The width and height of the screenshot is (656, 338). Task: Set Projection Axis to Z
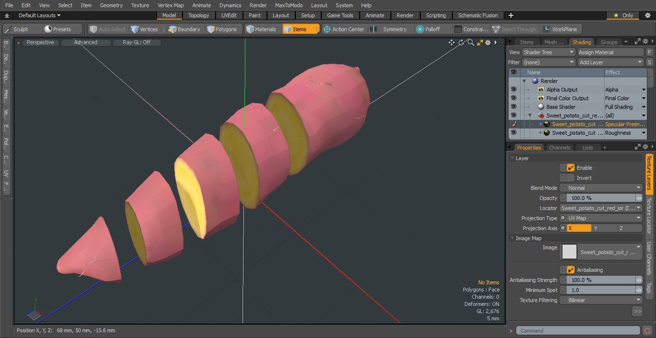pos(630,228)
